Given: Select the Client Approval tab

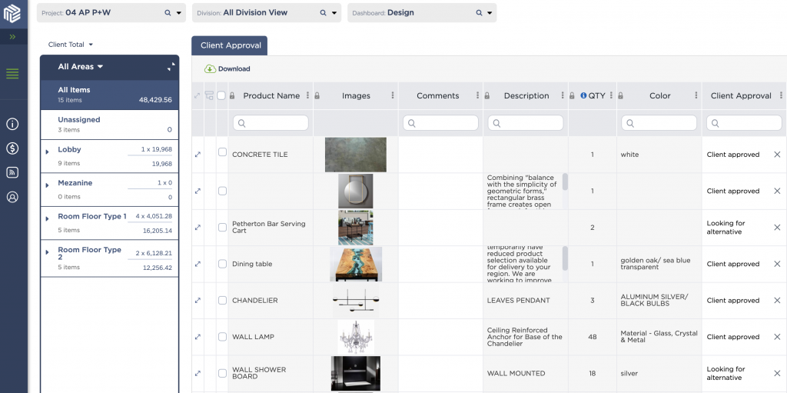Looking at the screenshot, I should (x=229, y=45).
